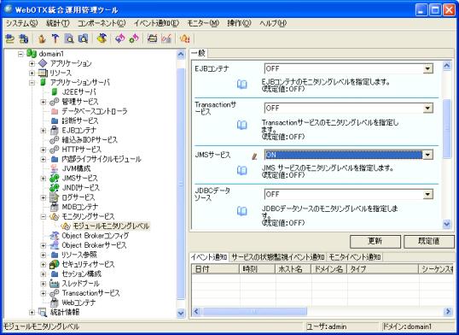Collapse the アプリケーションサーバ node
Viewport: 459px width, 335px height.
click(32, 82)
